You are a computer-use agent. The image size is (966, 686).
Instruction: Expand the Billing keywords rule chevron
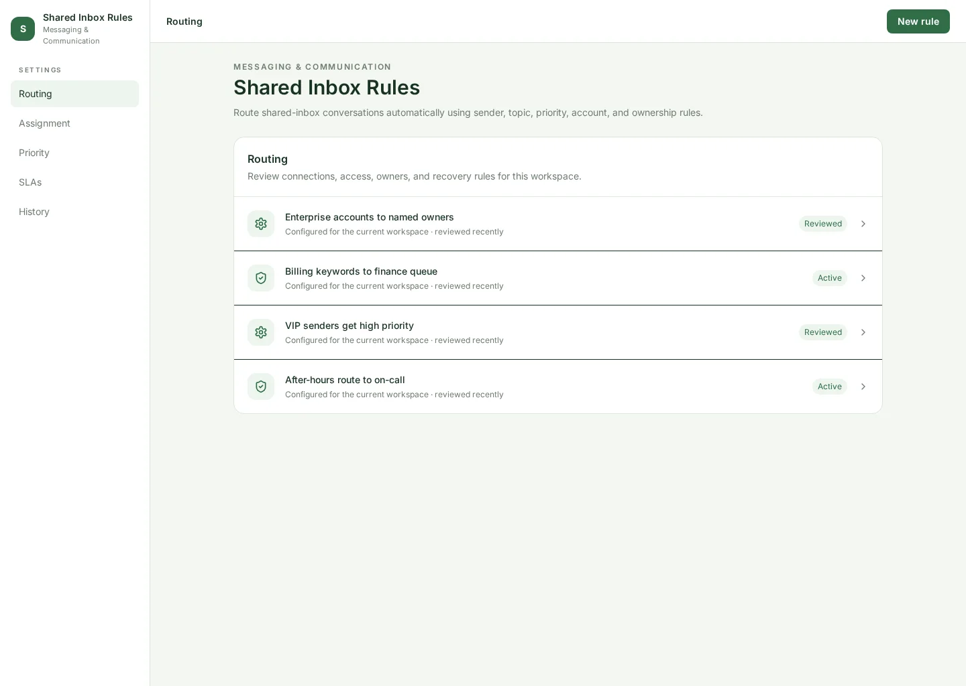863,278
